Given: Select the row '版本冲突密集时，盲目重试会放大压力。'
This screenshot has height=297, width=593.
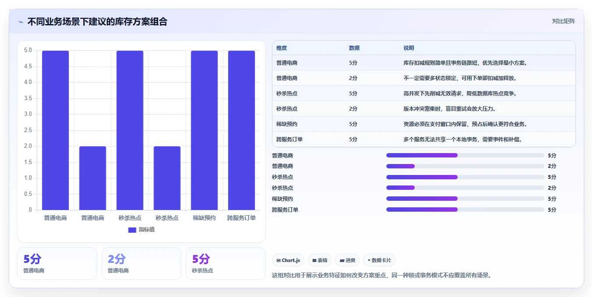Looking at the screenshot, I should click(424, 108).
